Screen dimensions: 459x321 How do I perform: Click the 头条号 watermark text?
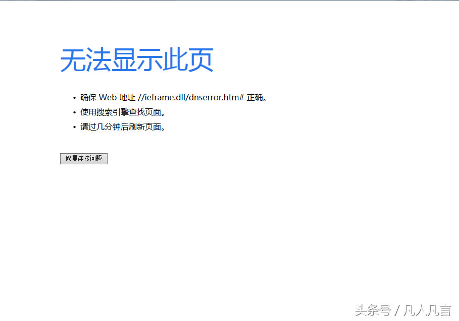(x=373, y=310)
